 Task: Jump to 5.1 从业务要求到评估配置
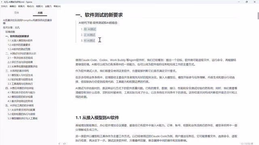21,110
